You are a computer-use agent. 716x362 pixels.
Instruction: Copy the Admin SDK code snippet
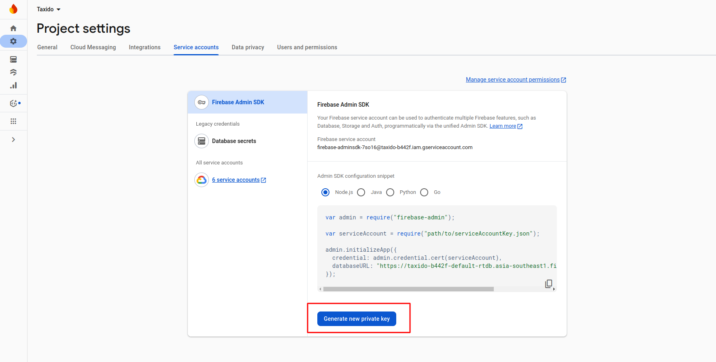point(548,284)
